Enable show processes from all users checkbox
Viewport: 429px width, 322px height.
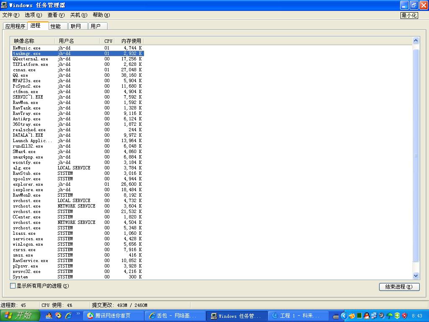pos(13,286)
